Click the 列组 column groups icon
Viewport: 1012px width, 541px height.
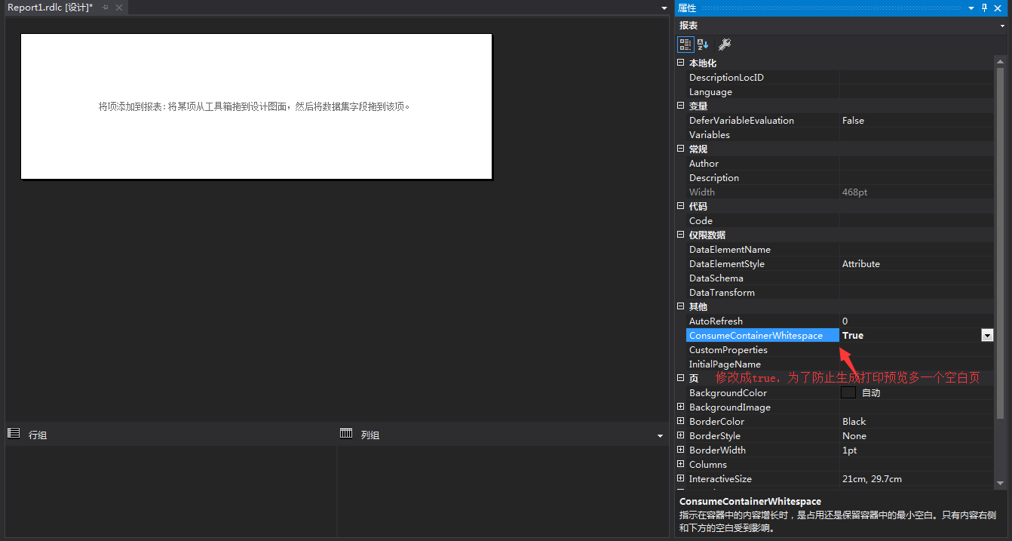click(346, 433)
